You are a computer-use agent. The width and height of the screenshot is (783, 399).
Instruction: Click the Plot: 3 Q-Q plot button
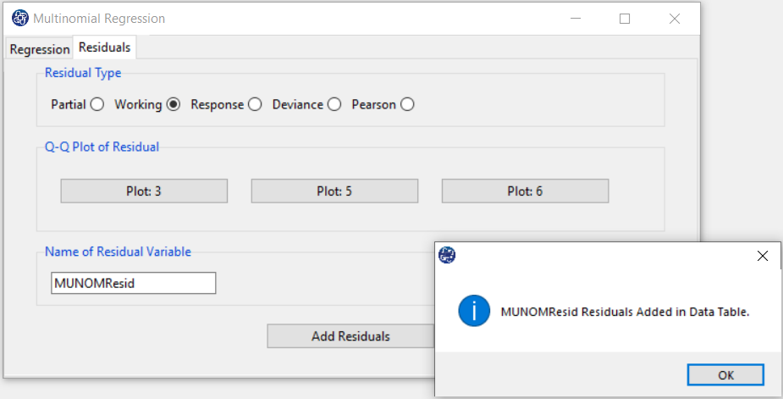coord(144,191)
